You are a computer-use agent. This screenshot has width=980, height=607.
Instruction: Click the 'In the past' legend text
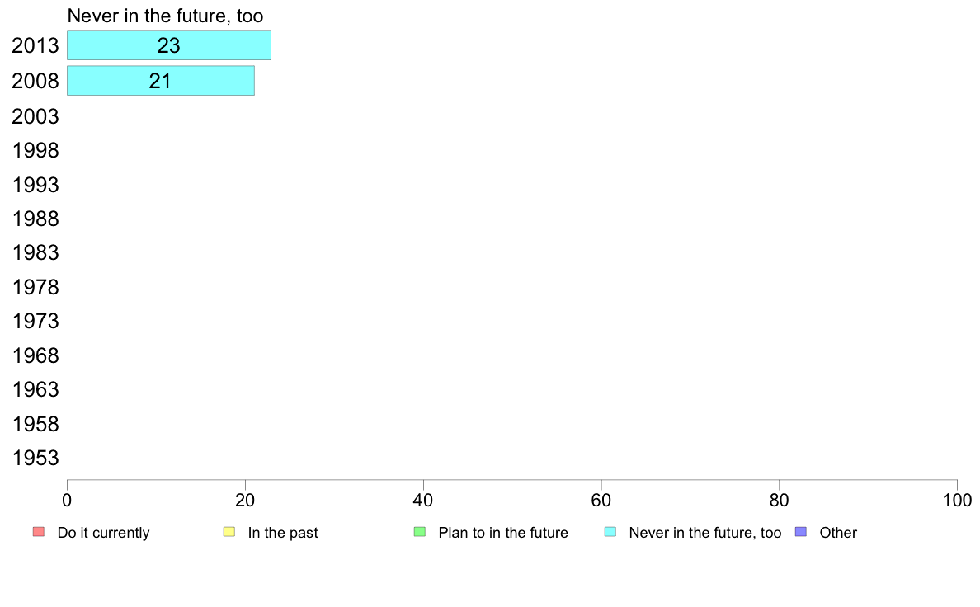(x=283, y=533)
